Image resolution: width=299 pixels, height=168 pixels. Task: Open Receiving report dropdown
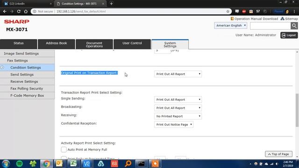click(178, 116)
